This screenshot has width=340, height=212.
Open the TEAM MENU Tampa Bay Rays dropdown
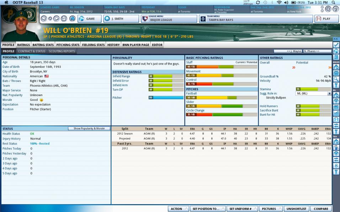point(256,18)
